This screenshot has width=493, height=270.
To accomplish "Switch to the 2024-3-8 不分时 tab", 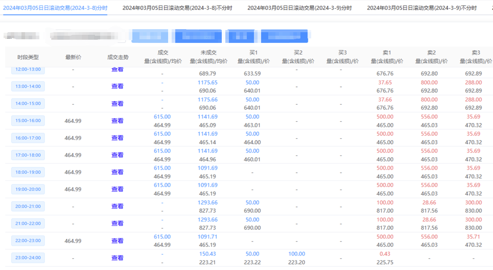I will tap(177, 8).
